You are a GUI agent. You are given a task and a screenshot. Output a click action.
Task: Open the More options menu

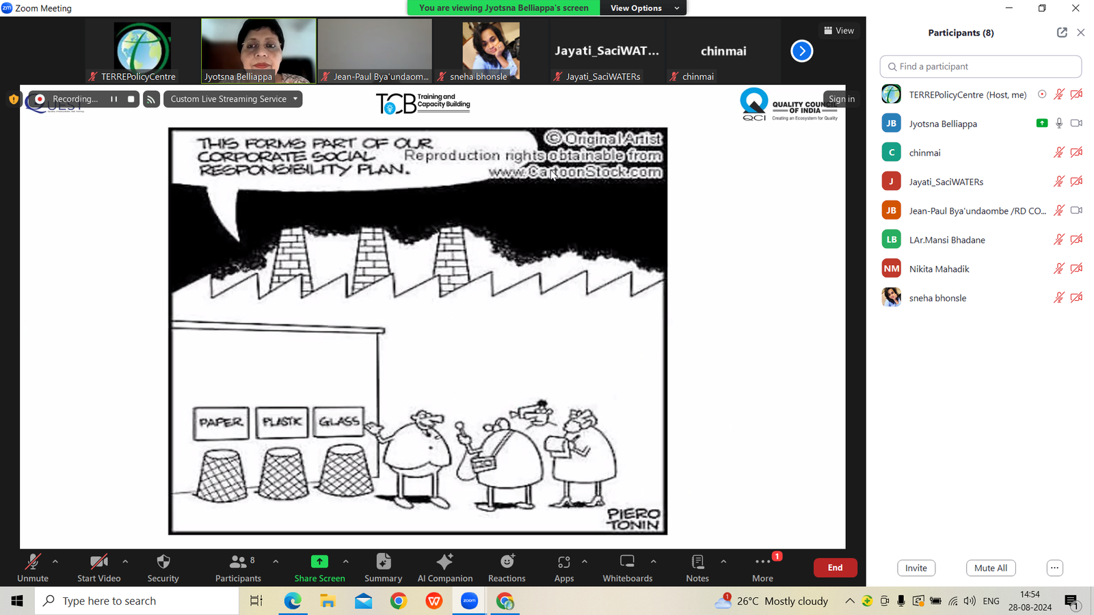[762, 568]
